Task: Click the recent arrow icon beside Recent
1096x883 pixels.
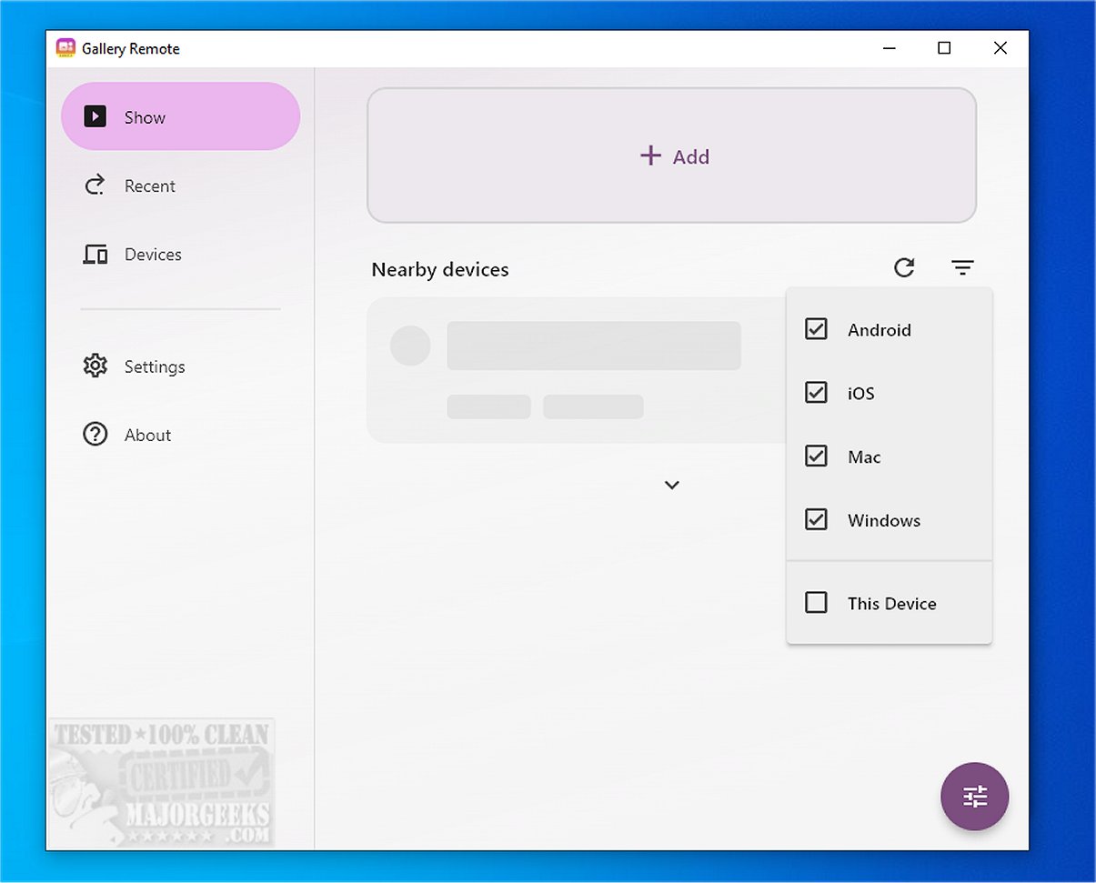Action: coord(95,186)
